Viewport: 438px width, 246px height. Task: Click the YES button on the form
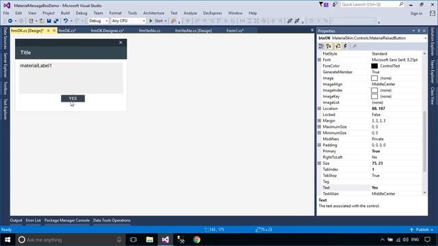pos(73,98)
